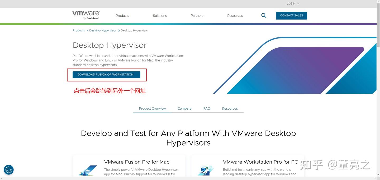Open the cookie preferences icon at bottom left
The height and width of the screenshot is (180, 380).
tap(8, 169)
